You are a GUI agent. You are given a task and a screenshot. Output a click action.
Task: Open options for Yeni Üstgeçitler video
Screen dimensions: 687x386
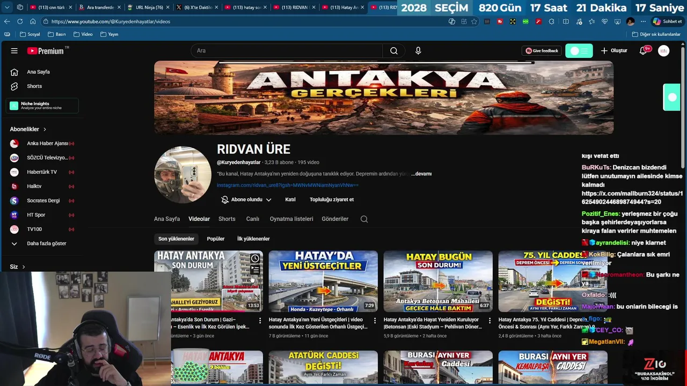(375, 321)
